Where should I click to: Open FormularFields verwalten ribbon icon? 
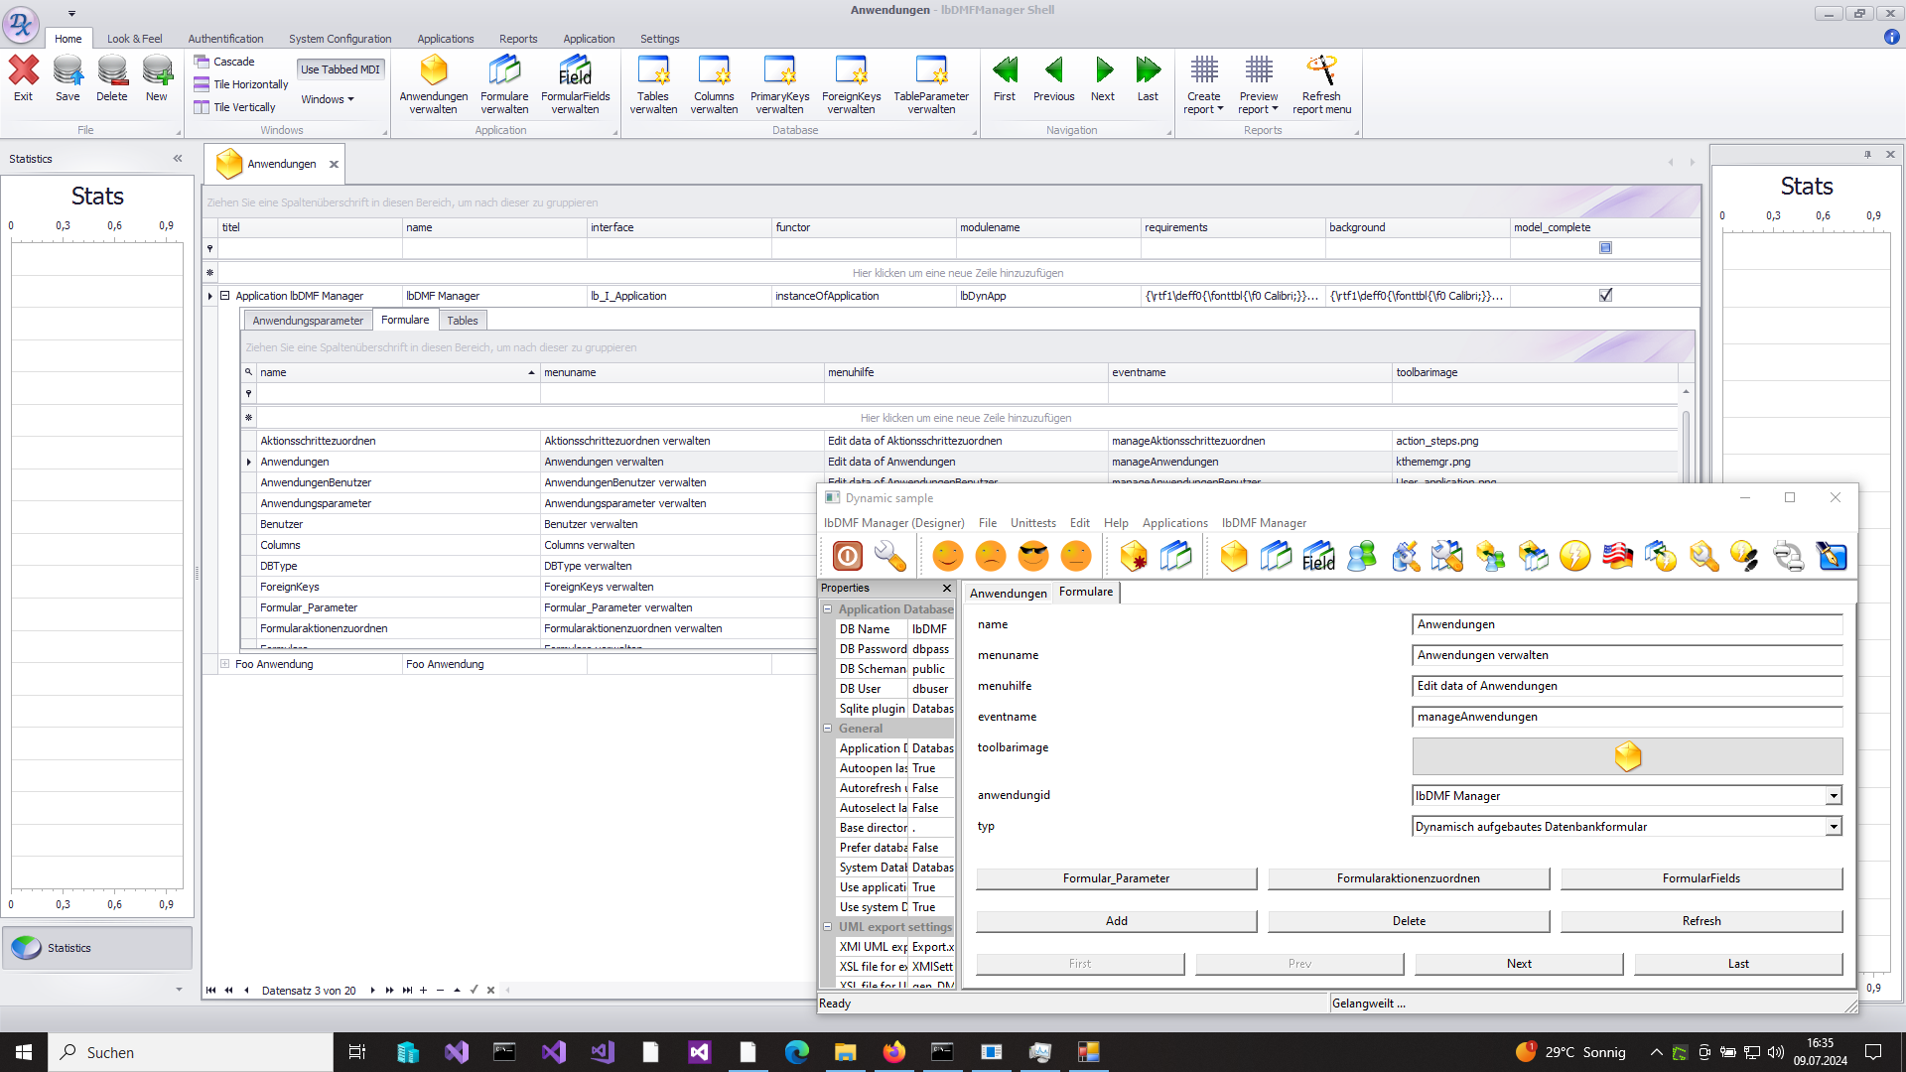coord(575,71)
